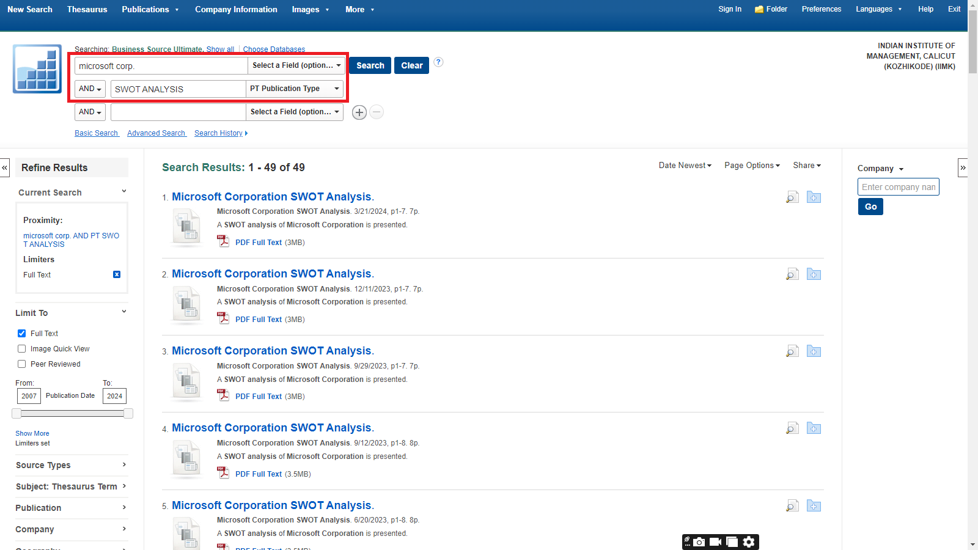Click the EBSCO database logo icon
Screen dimensions: 978x550
pos(37,68)
